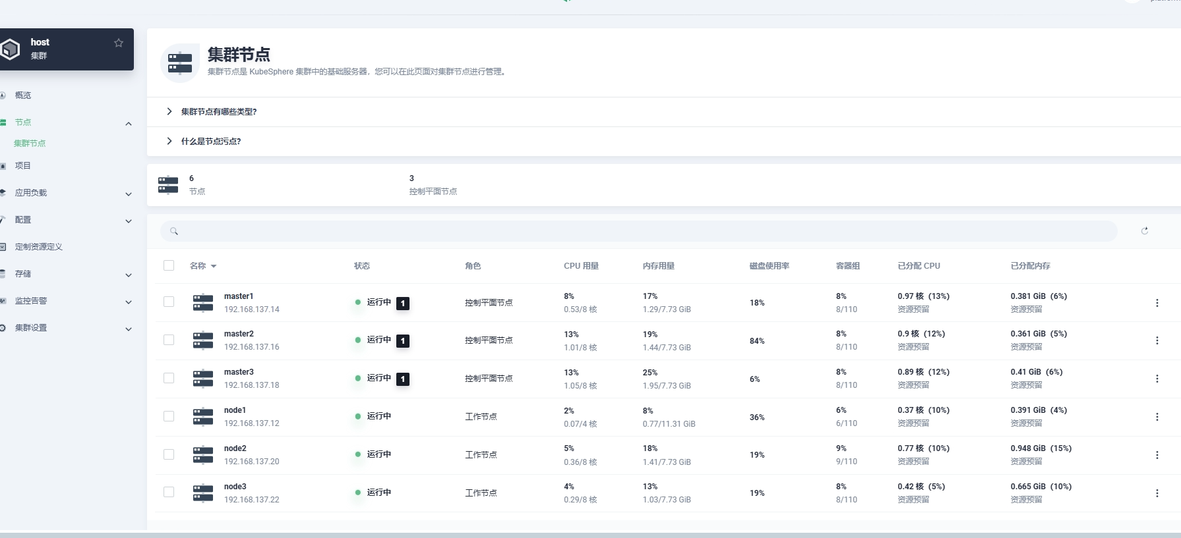Open 项目 in the sidebar

coord(23,166)
